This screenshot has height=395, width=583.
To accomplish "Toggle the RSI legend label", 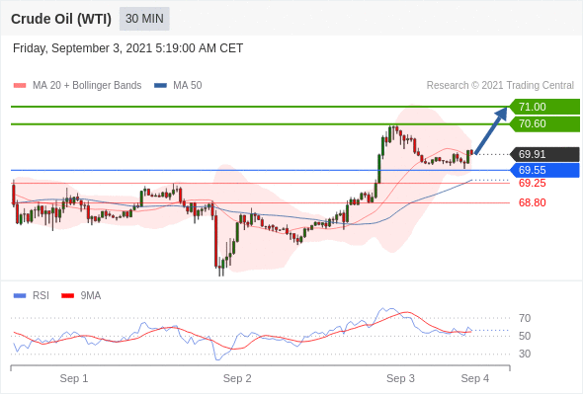I will pyautogui.click(x=41, y=296).
